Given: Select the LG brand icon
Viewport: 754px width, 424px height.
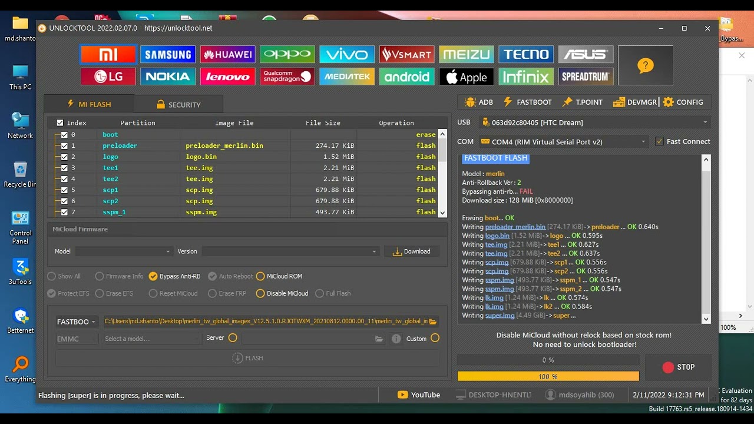Looking at the screenshot, I should click(x=108, y=77).
